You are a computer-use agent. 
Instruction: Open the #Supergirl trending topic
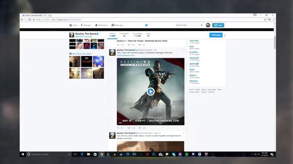point(194,58)
